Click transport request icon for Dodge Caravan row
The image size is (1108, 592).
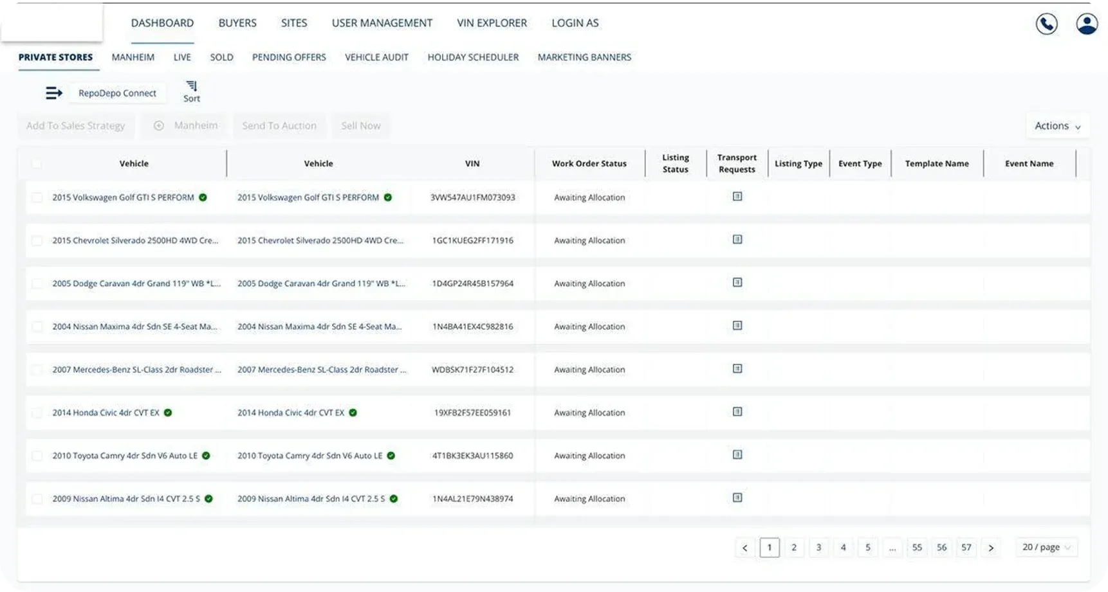(x=737, y=283)
